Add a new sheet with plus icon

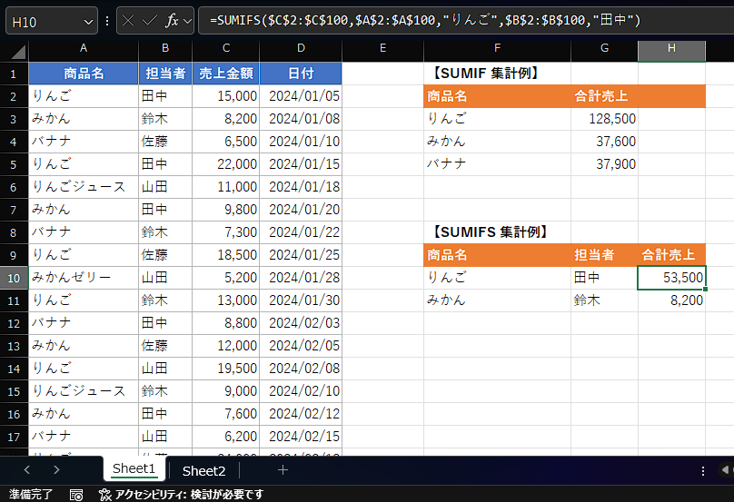pyautogui.click(x=283, y=470)
